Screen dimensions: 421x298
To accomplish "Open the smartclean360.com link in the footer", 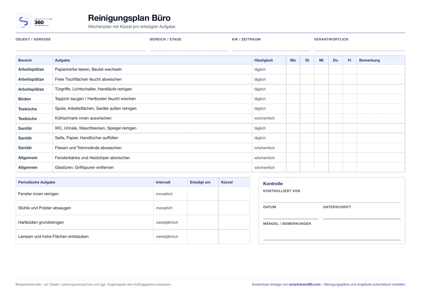I will [305, 284].
